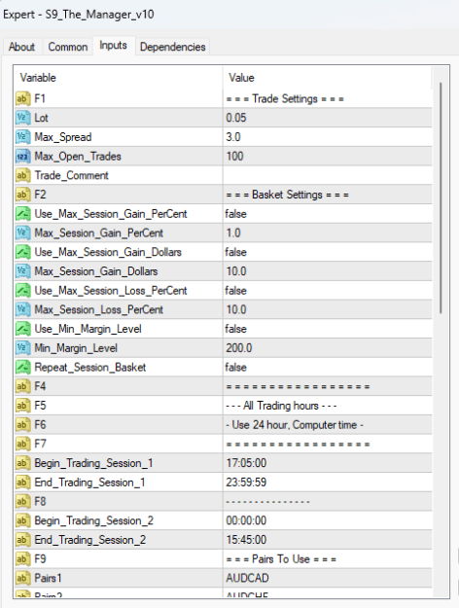459x608 pixels.
Task: Click the string icon beside F9
Action: coord(23,558)
